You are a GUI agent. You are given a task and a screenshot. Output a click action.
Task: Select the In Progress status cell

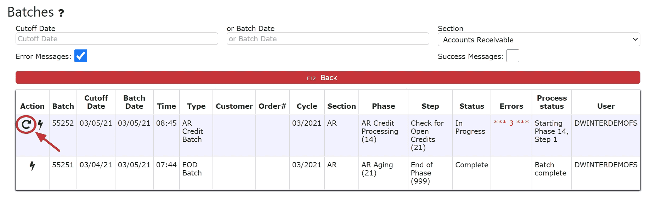click(x=470, y=127)
